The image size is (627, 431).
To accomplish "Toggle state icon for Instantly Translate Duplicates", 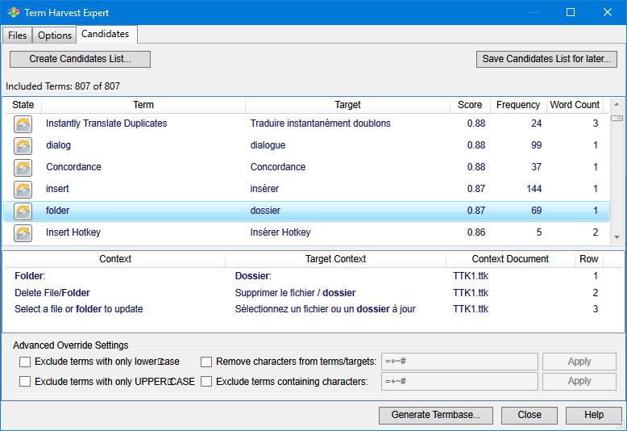I will [x=23, y=123].
